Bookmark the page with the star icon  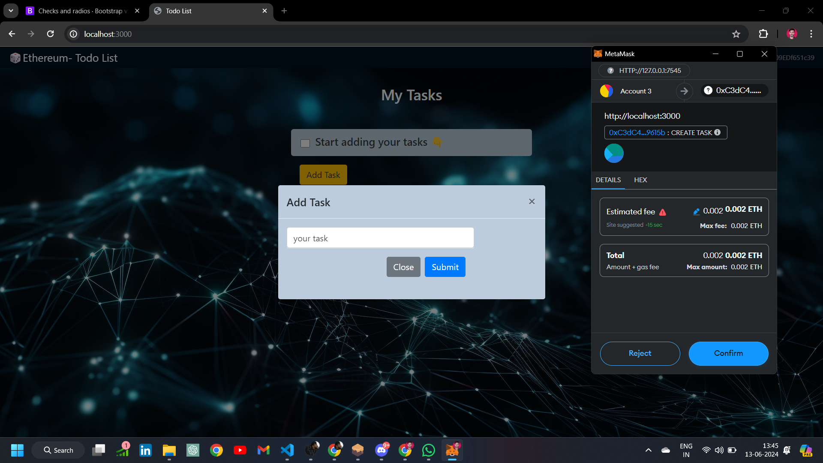point(736,34)
